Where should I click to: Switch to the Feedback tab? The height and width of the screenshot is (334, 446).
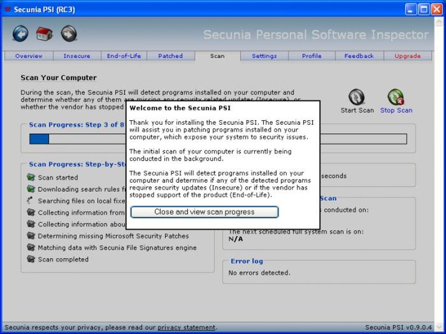click(359, 56)
